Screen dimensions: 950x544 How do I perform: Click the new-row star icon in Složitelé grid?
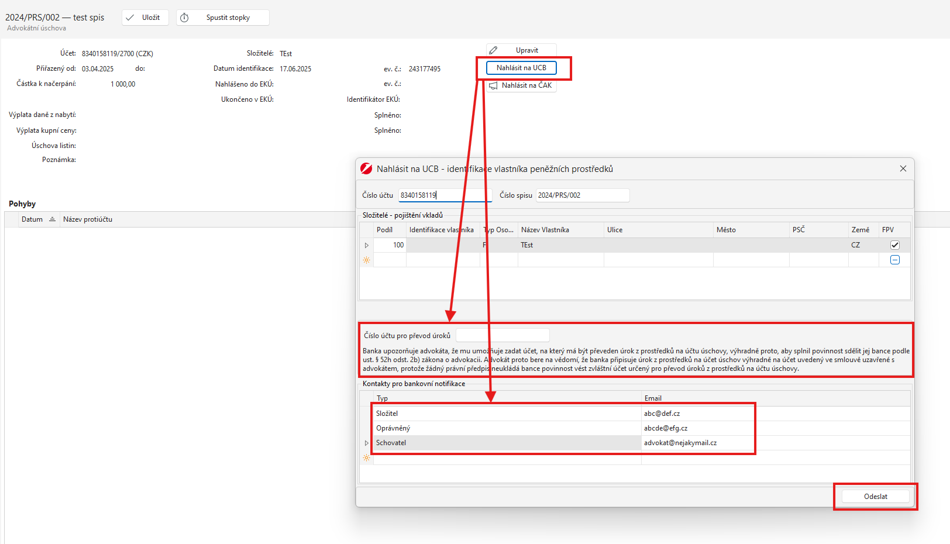tap(367, 260)
